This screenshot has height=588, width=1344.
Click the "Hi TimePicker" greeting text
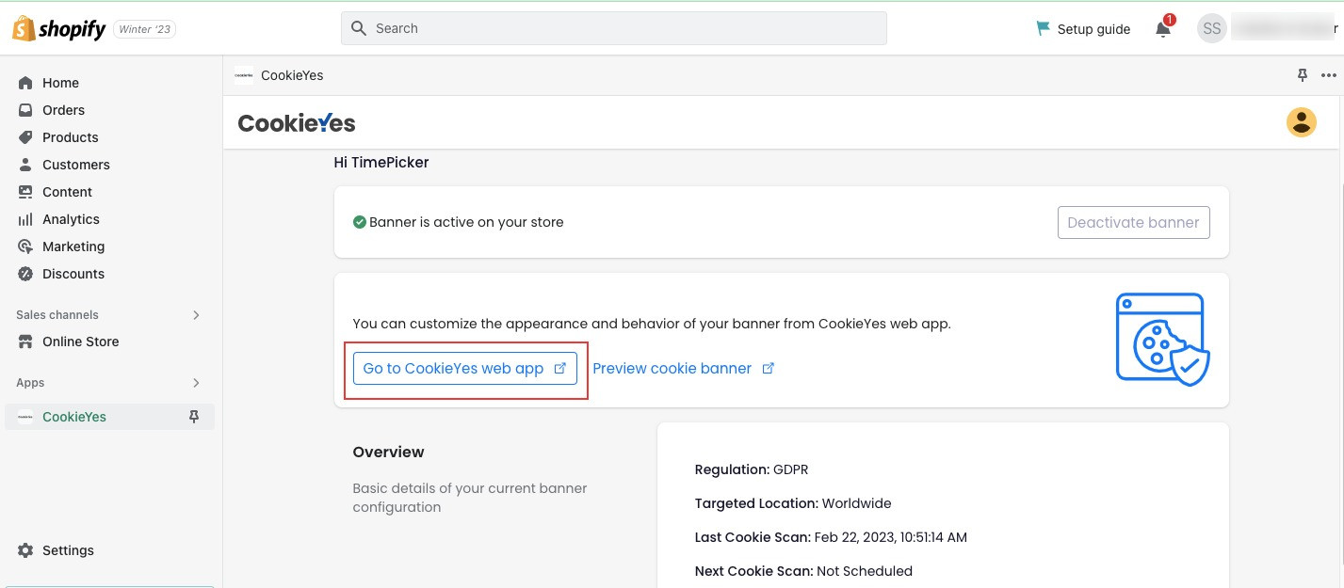(381, 163)
